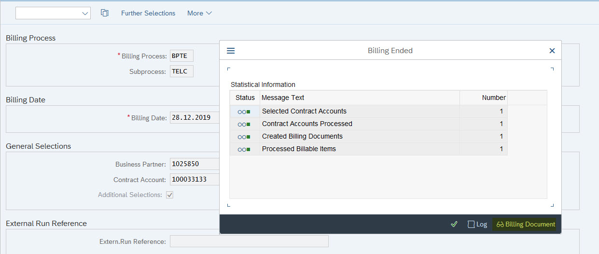The height and width of the screenshot is (254, 599).
Task: Click the Extern.Run Reference input field
Action: tap(249, 241)
